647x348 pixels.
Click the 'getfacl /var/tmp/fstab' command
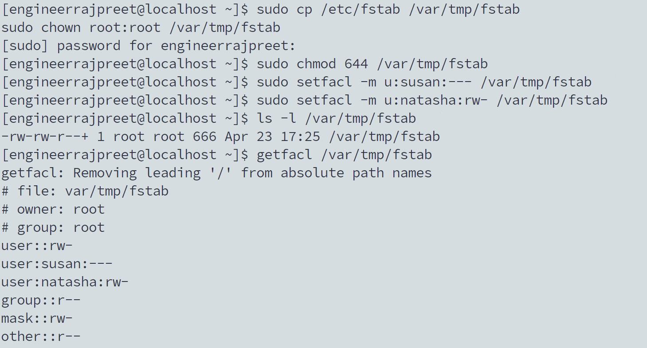point(344,155)
